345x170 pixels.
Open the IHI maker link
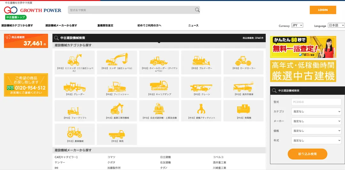57,168
